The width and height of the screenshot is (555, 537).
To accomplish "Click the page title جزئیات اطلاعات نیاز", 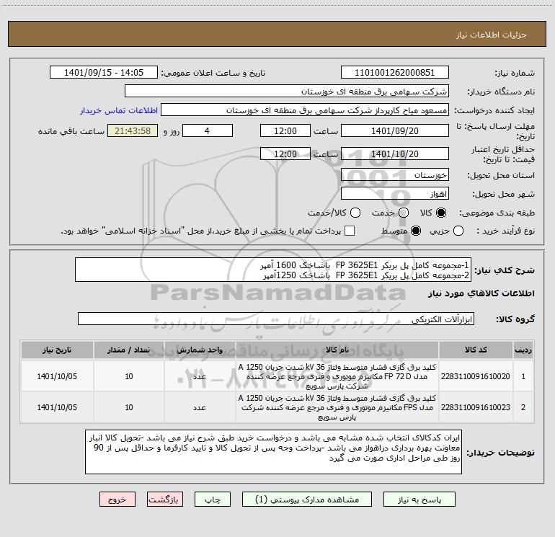I will (492, 35).
